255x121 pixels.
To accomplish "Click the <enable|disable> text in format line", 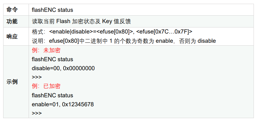I will [x=71, y=32].
